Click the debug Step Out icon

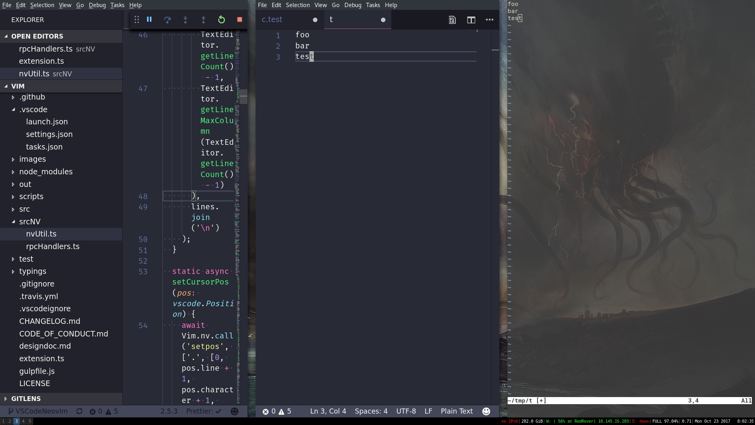(x=203, y=20)
